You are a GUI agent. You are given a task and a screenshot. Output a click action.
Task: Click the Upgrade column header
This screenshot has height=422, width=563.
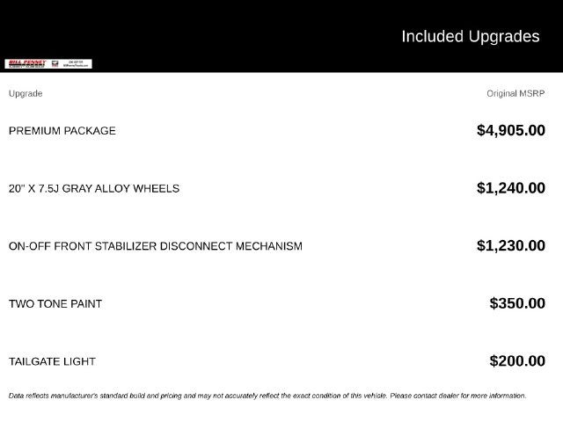point(26,93)
